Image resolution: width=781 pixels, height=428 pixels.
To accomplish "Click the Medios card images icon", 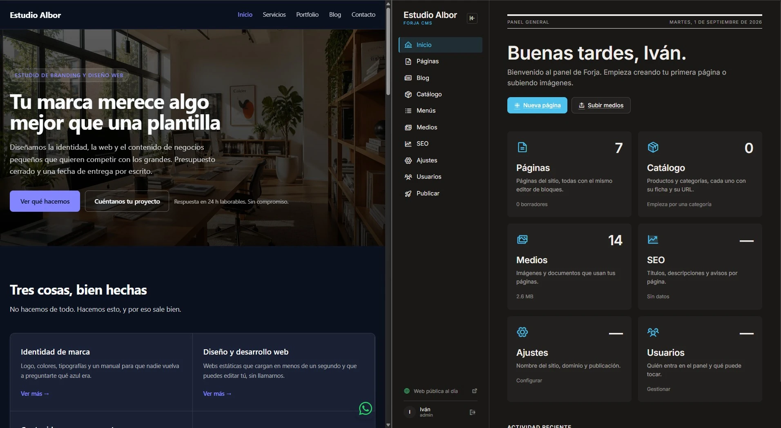I will click(522, 240).
